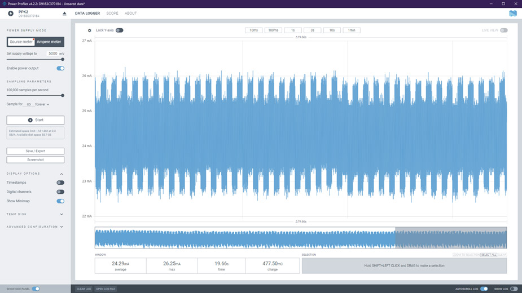Expand the Advanced Configuration section
The width and height of the screenshot is (522, 293).
pyautogui.click(x=62, y=227)
